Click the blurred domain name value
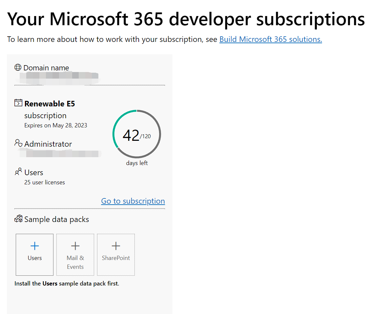The height and width of the screenshot is (314, 384). [58, 77]
